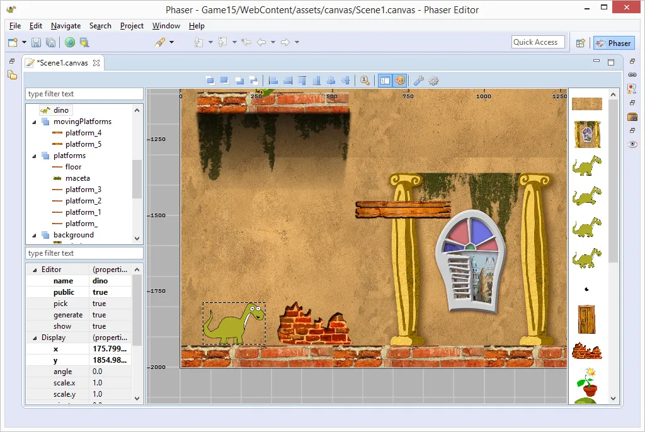Toggle the color palette view in the toolbar
The height and width of the screenshot is (432, 645).
399,81
